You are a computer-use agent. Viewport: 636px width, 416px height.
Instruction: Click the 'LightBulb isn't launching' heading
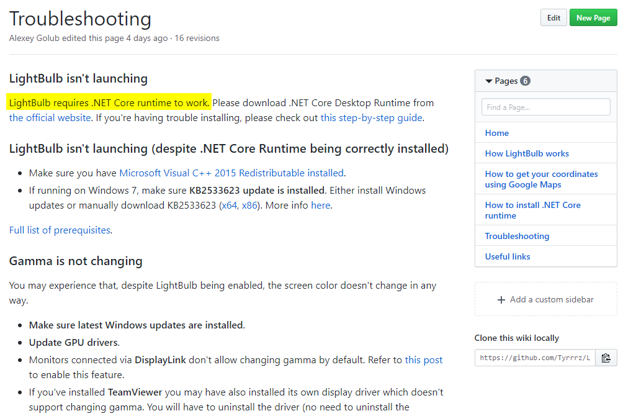(78, 78)
